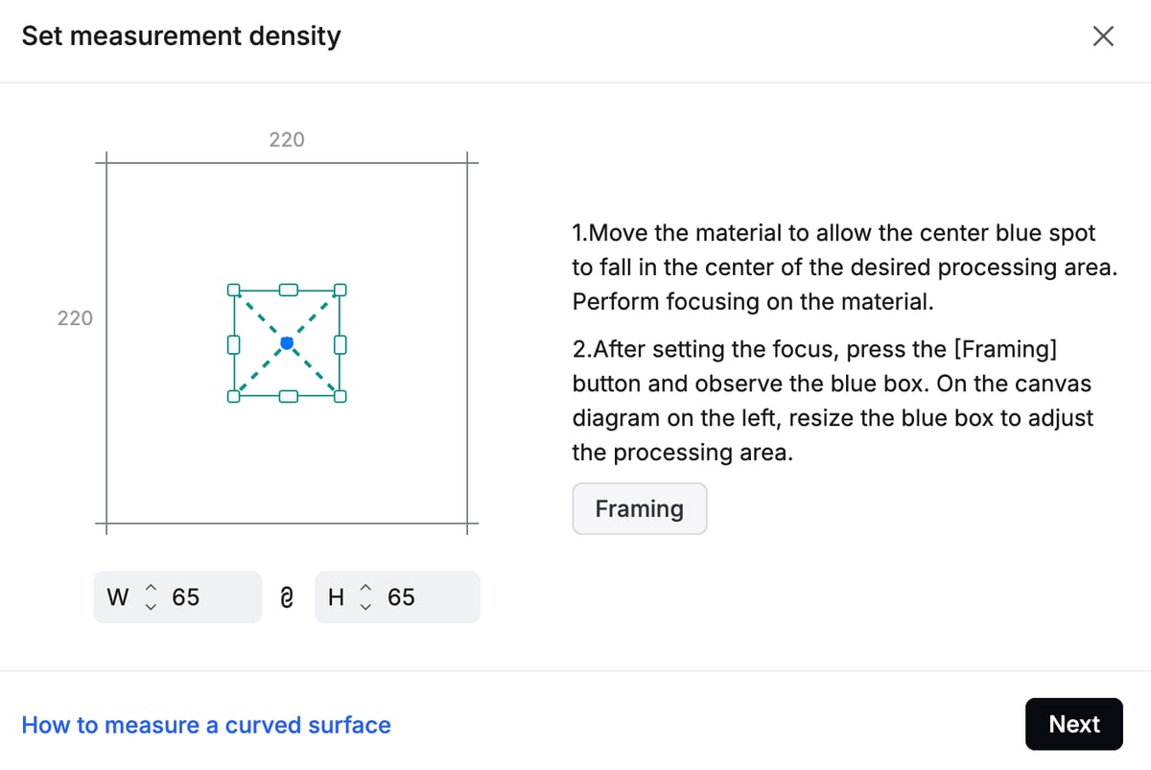
Task: Click the top-middle resize handle of the box
Action: [287, 289]
